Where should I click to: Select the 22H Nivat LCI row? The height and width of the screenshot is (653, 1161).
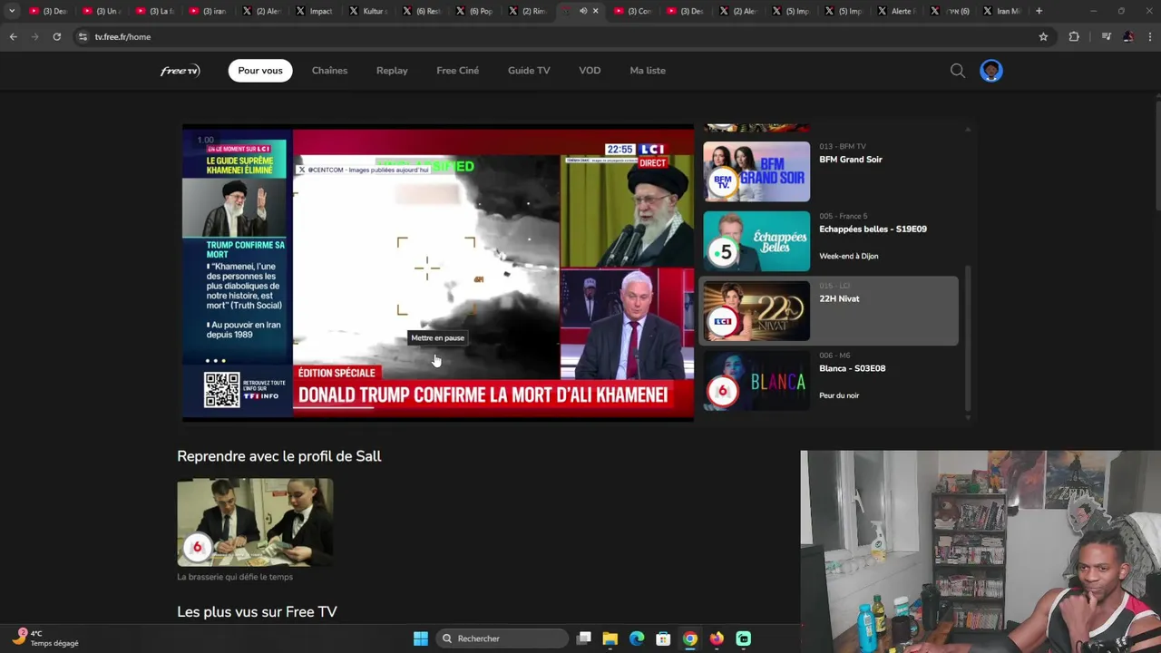click(x=830, y=311)
